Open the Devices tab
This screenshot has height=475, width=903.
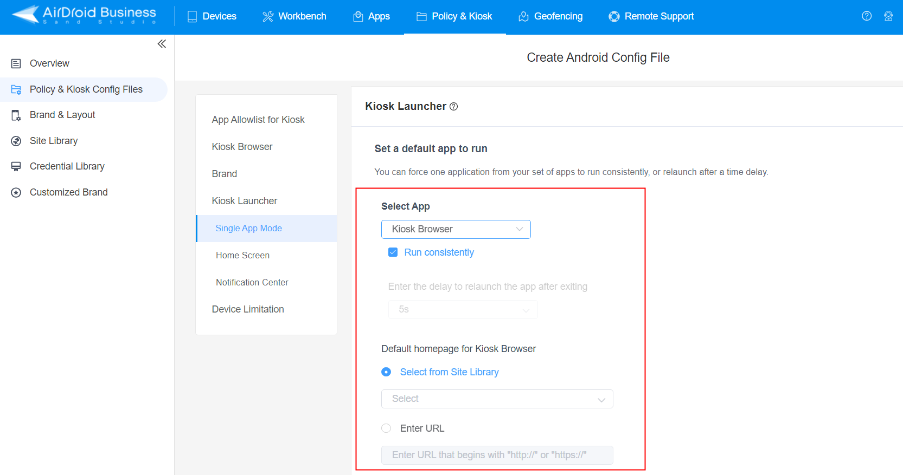tap(212, 17)
